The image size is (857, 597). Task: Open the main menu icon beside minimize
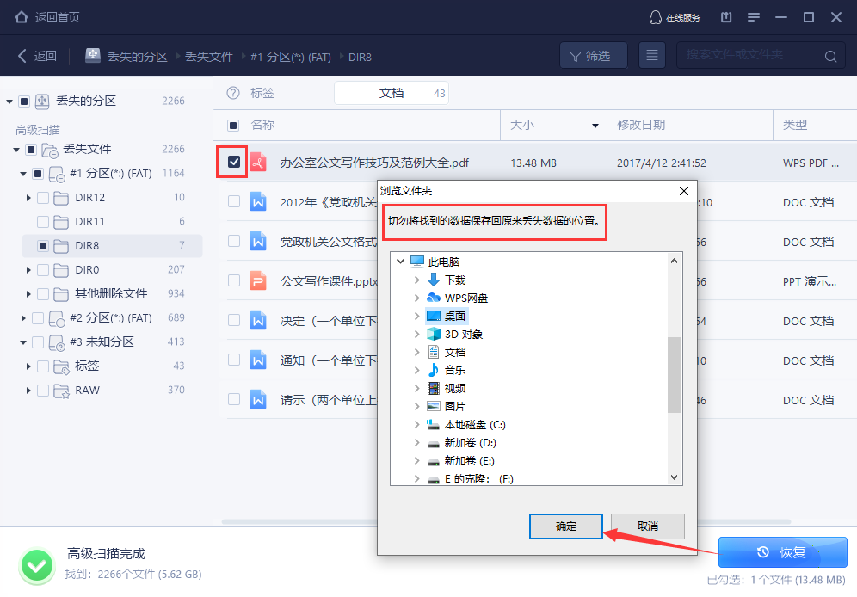point(754,16)
